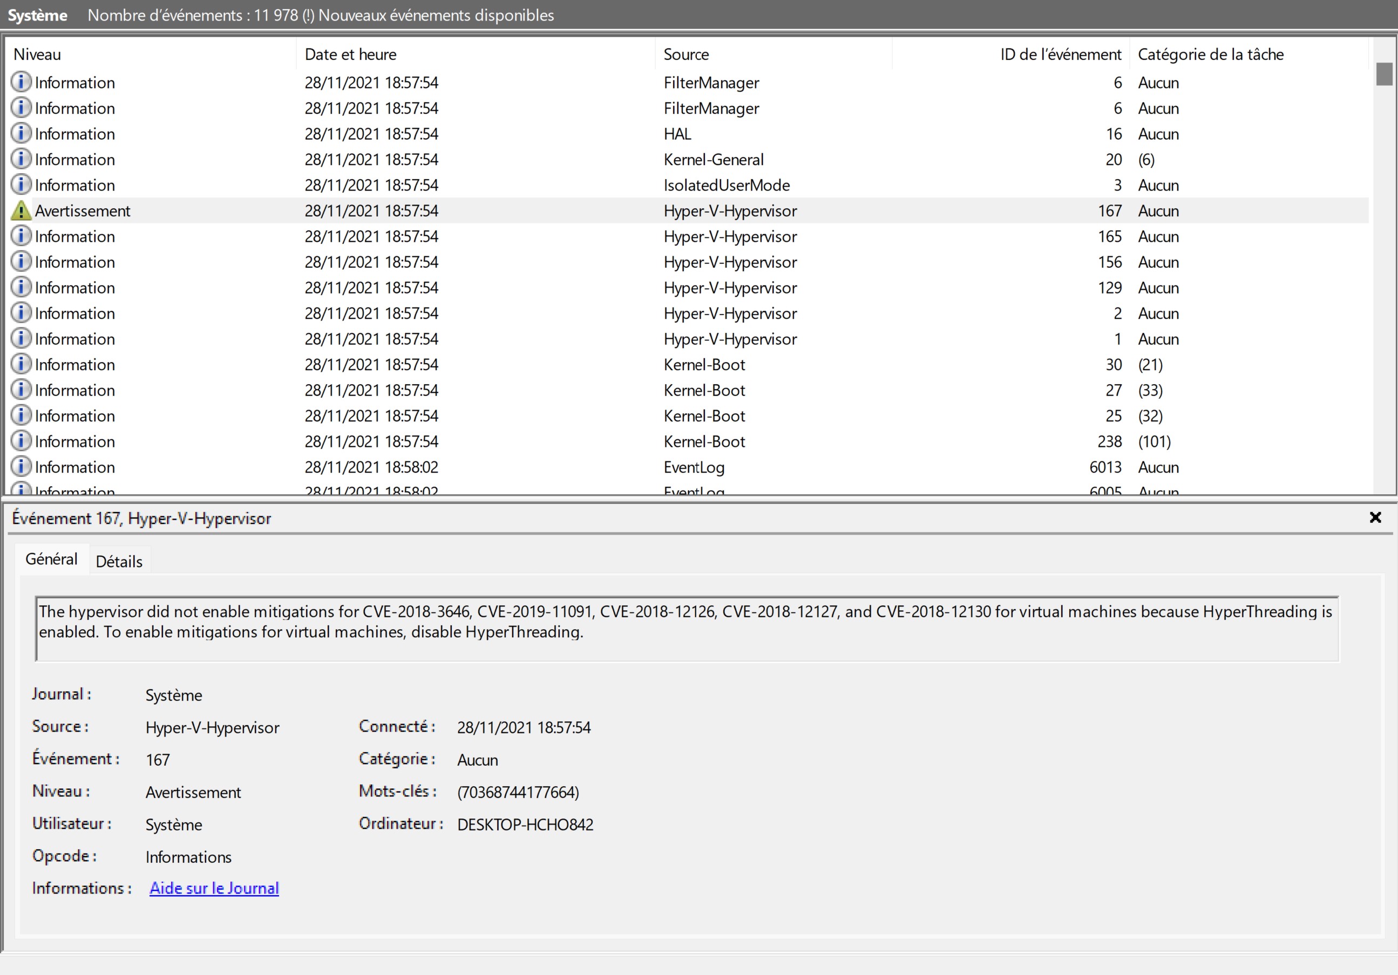Open the Aide sur le Journal link

click(214, 888)
